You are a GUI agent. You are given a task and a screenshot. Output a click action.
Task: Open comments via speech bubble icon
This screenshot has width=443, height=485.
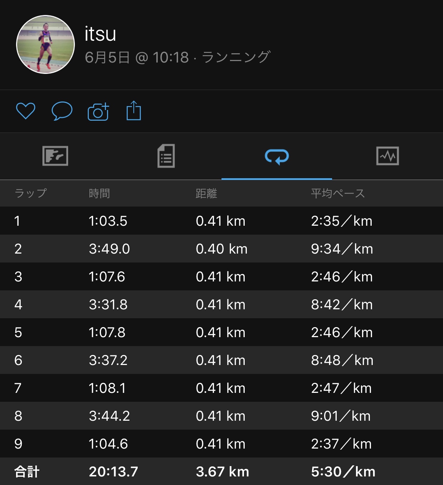pos(62,111)
